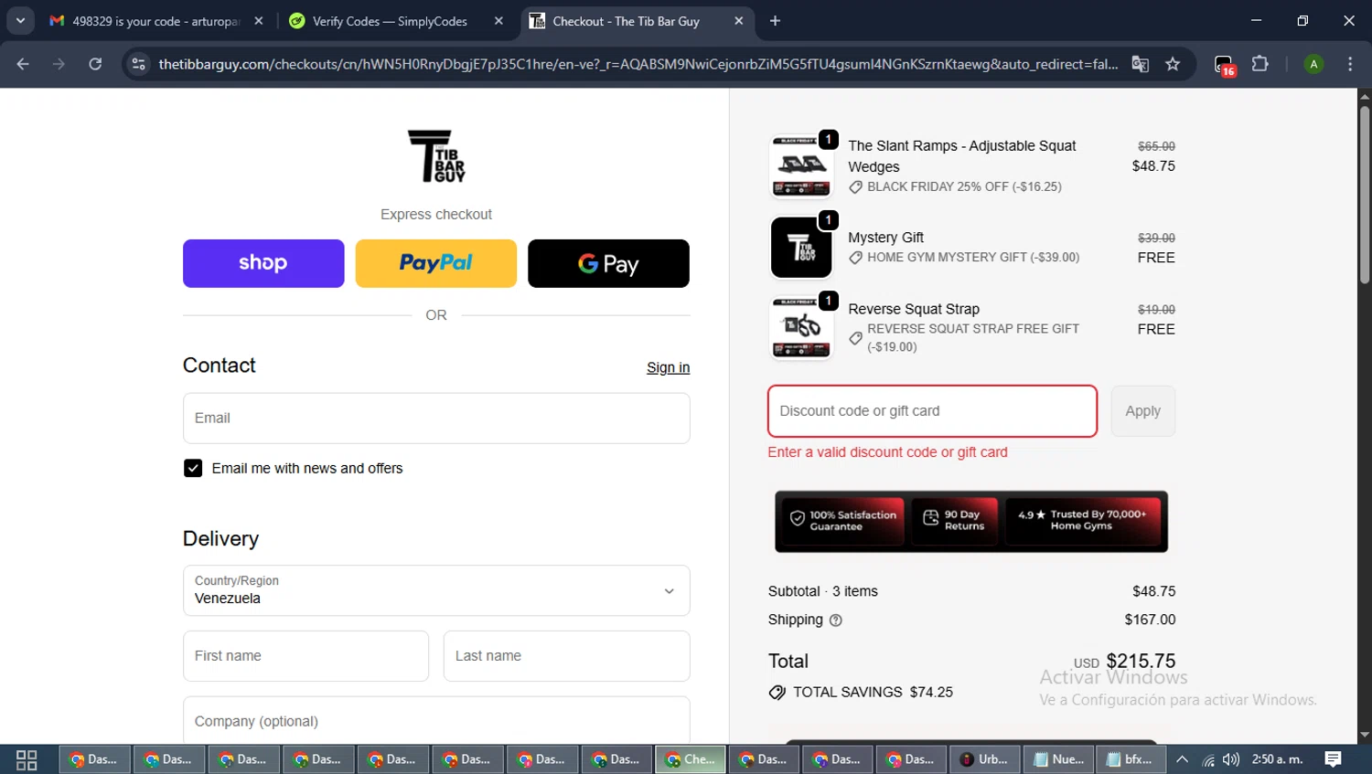Focus the Discount code or gift card field
The image size is (1372, 774).
pos(932,411)
